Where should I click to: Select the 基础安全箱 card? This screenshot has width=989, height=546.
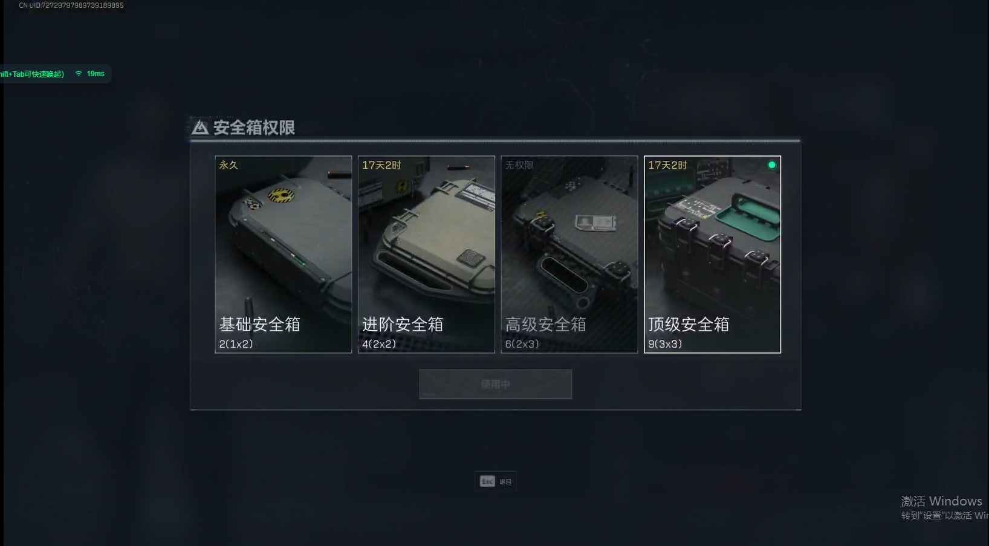click(x=284, y=255)
